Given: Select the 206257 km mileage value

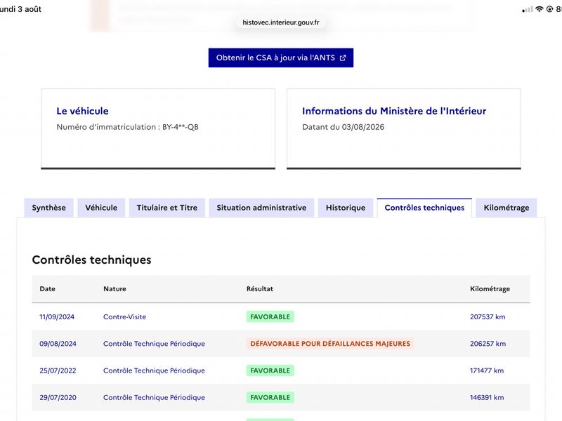Looking at the screenshot, I should point(488,344).
